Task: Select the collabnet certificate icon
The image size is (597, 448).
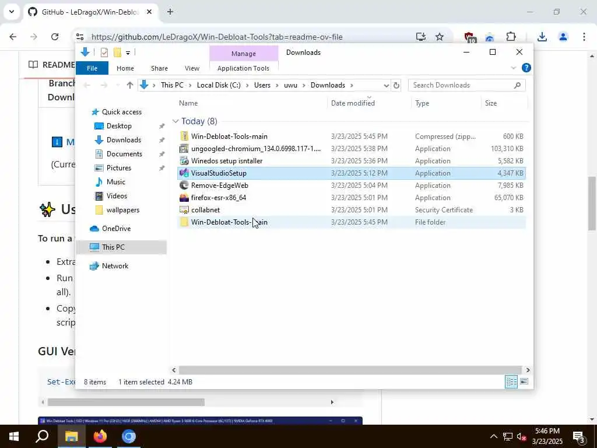Action: [184, 210]
